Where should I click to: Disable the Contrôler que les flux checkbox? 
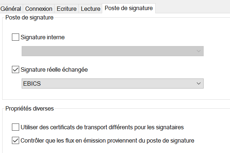coord(16,140)
